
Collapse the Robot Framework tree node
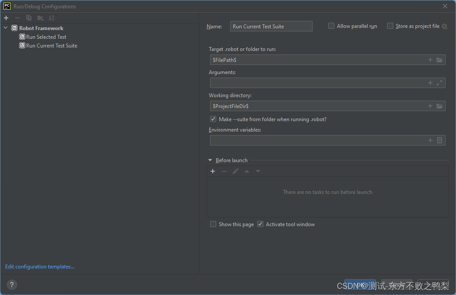(6, 28)
